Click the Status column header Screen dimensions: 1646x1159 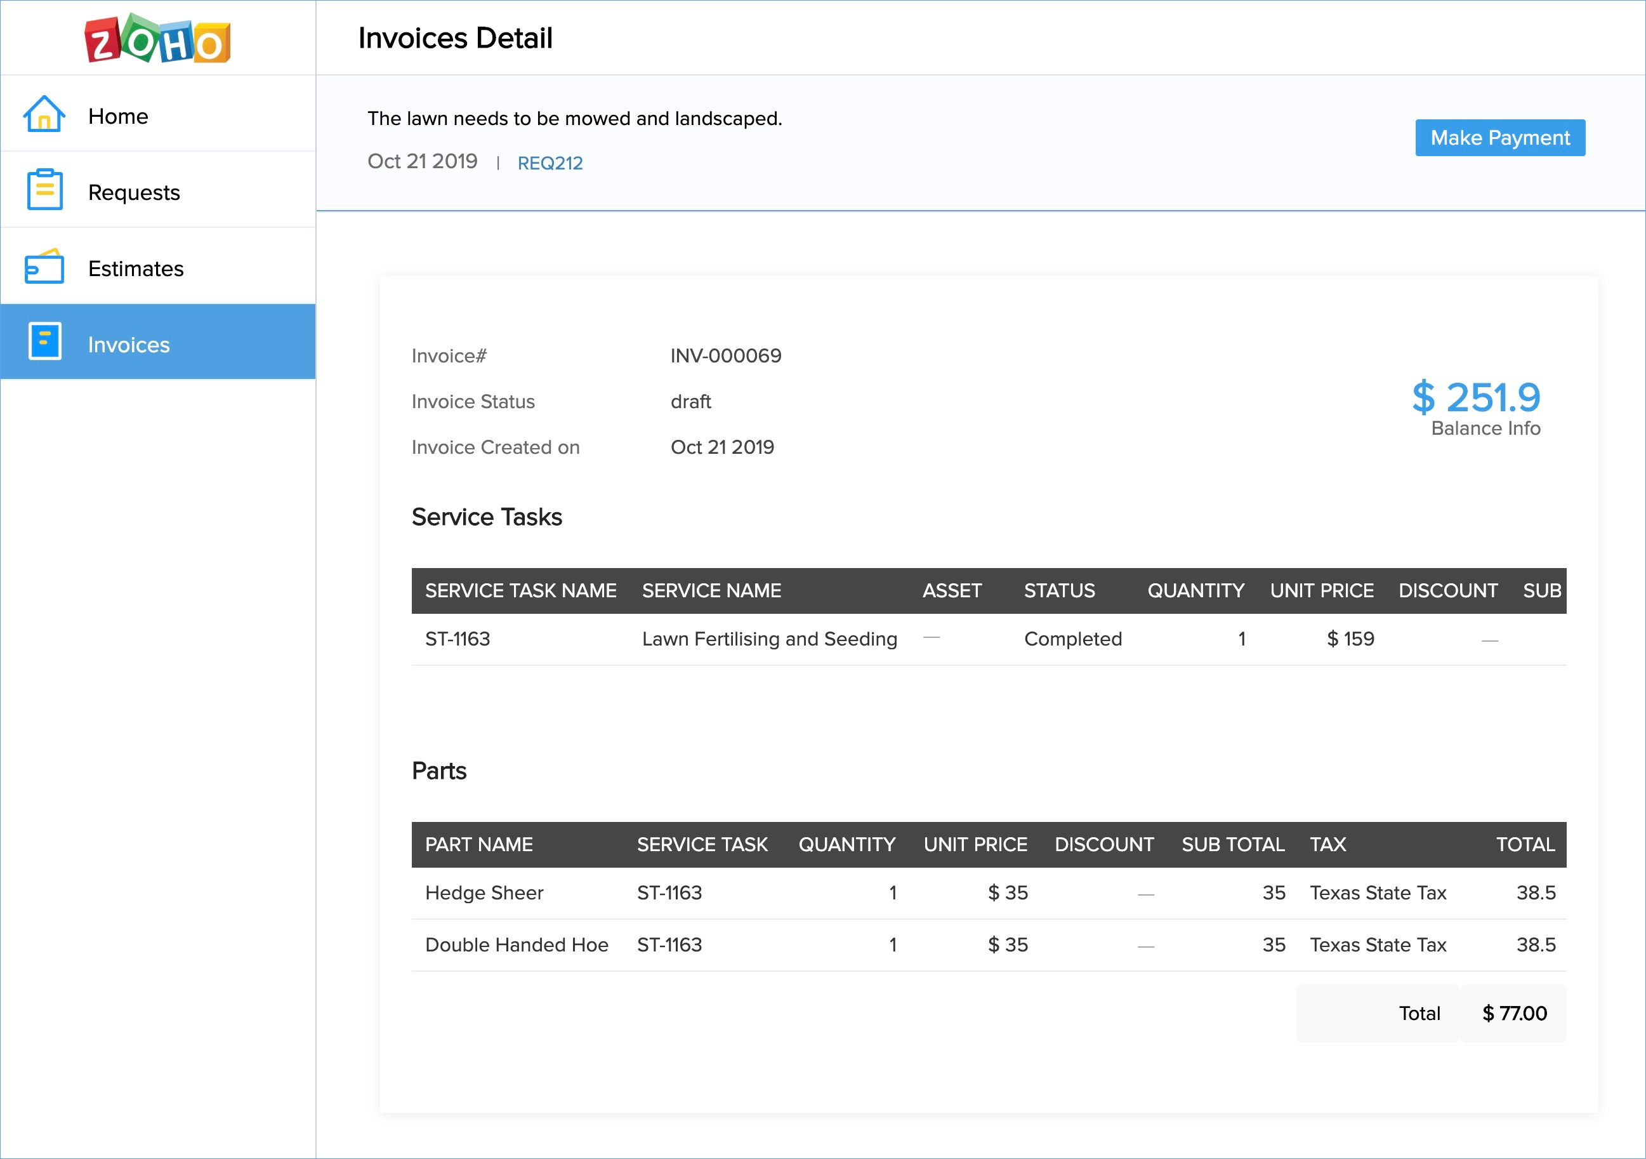(x=1059, y=591)
